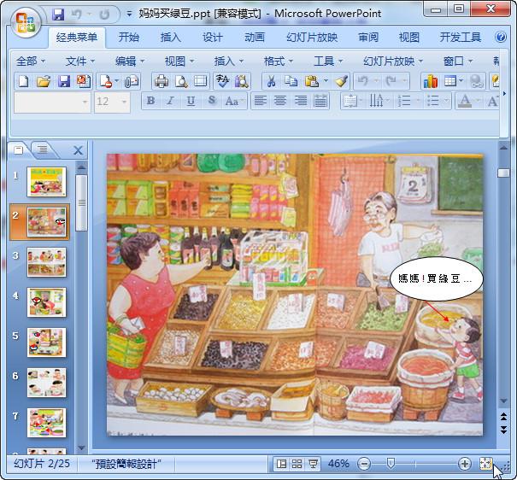Click the slide editing area scrollbar thumb
This screenshot has width=517, height=480.
click(x=503, y=173)
